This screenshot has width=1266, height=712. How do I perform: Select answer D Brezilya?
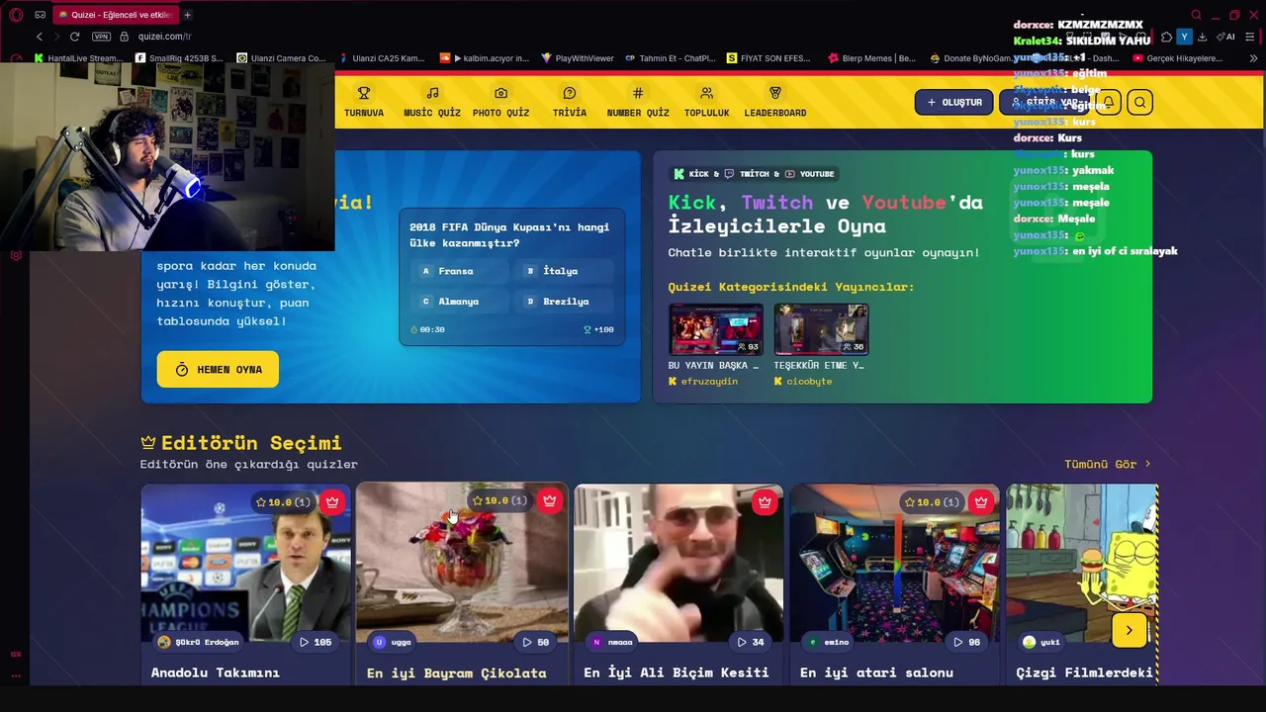[565, 302]
